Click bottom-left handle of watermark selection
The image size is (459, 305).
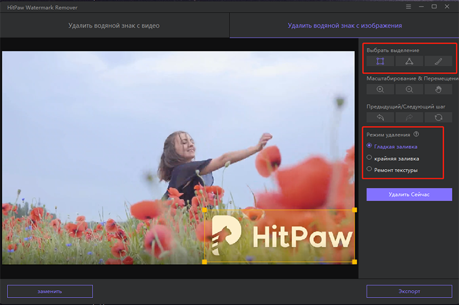click(205, 262)
